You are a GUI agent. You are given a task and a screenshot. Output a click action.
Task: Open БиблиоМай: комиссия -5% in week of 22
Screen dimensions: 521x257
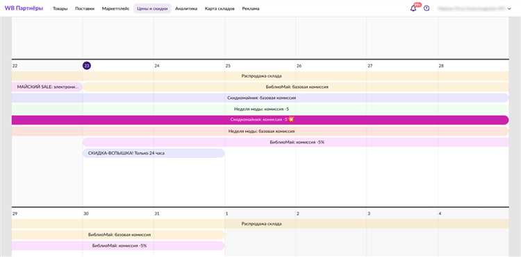coord(296,142)
